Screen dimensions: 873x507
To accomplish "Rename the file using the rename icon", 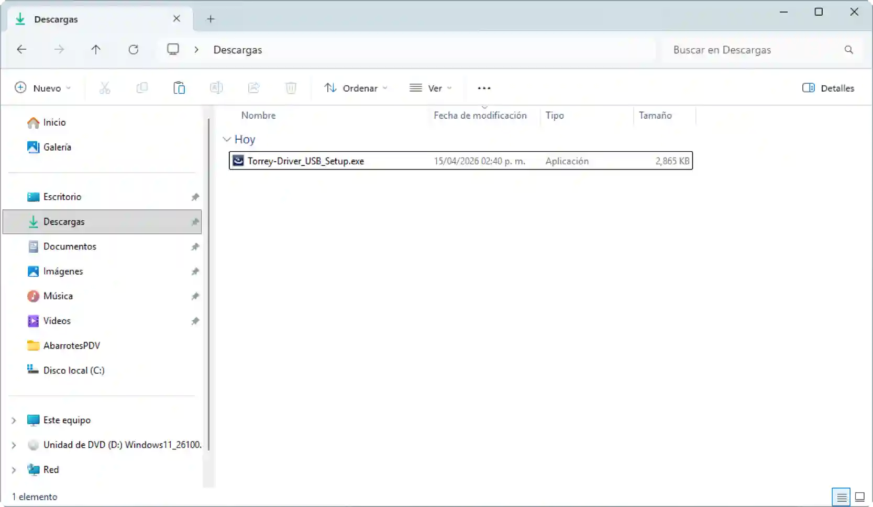I will pyautogui.click(x=216, y=87).
